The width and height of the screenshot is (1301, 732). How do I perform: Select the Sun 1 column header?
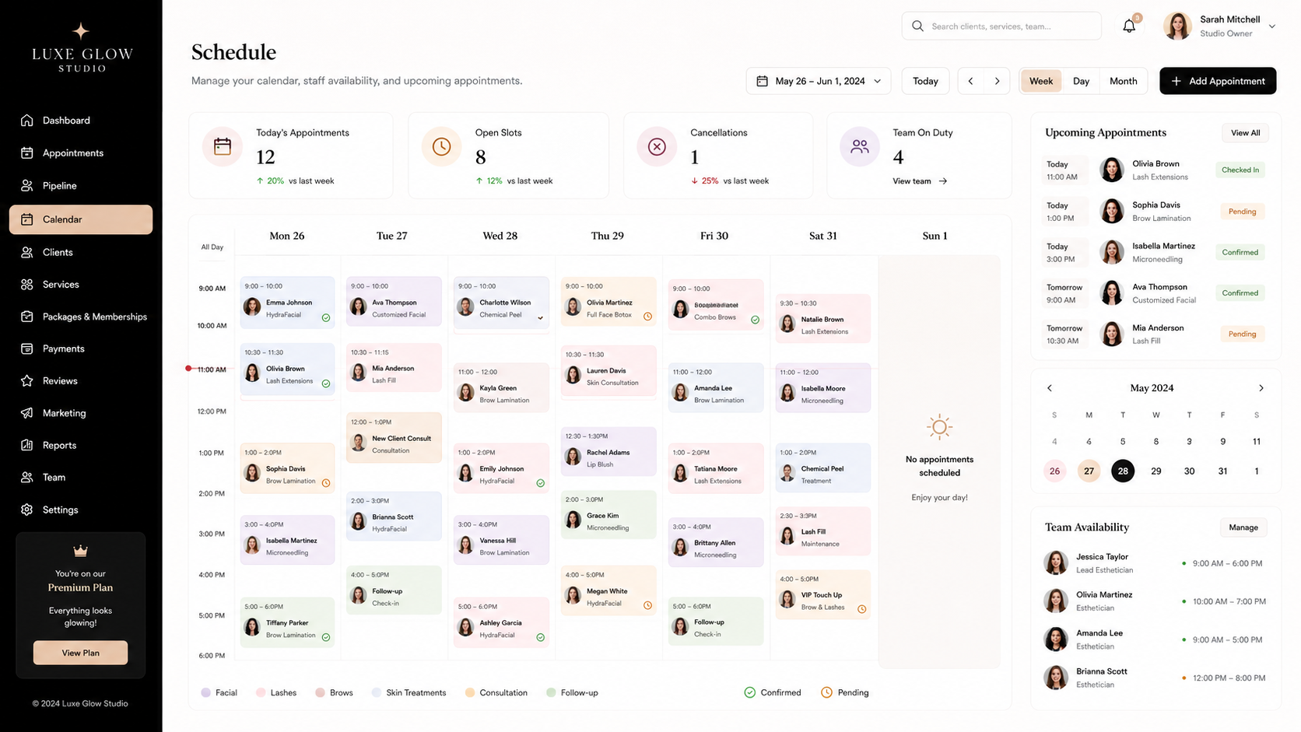point(935,236)
